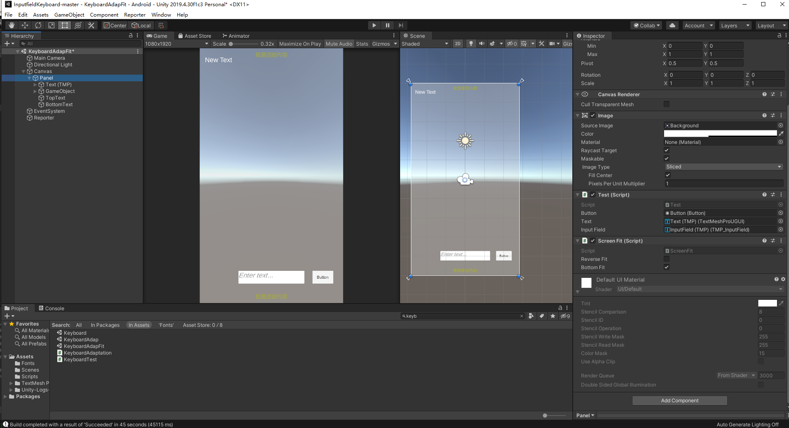The image size is (789, 428).
Task: Toggle scene audio speaker icon
Action: pyautogui.click(x=482, y=44)
